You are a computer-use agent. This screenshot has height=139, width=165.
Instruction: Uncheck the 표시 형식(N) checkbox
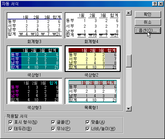pos(10,122)
